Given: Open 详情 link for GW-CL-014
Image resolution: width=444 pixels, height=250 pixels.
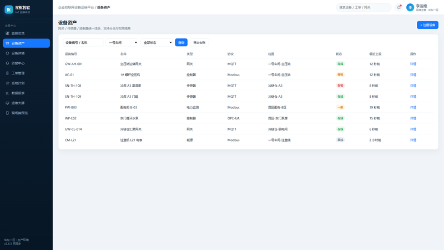Looking at the screenshot, I should 413,129.
